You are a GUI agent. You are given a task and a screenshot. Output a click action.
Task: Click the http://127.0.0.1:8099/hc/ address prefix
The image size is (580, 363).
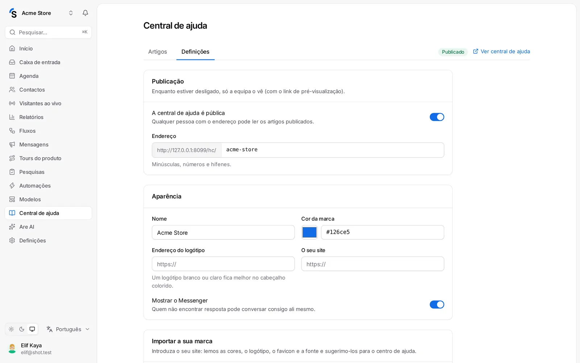tap(187, 150)
